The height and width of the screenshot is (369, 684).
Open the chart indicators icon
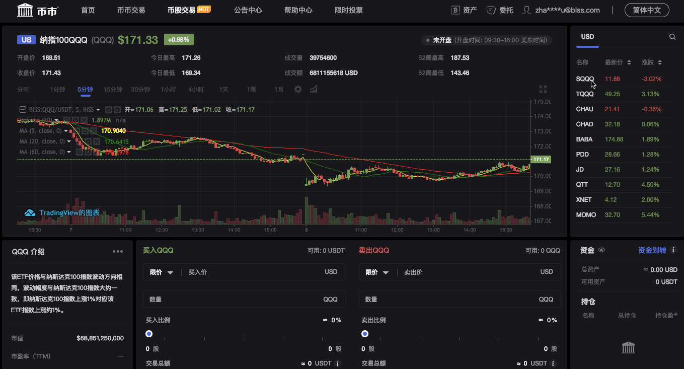pyautogui.click(x=314, y=89)
